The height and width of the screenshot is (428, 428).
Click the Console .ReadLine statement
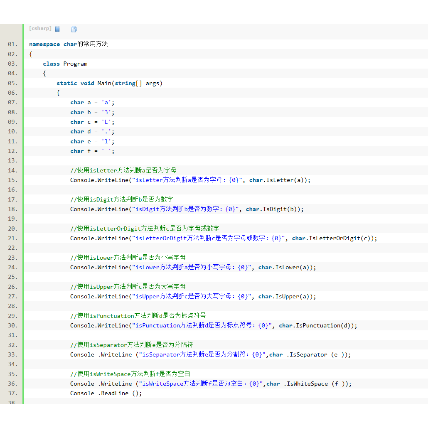[106, 393]
